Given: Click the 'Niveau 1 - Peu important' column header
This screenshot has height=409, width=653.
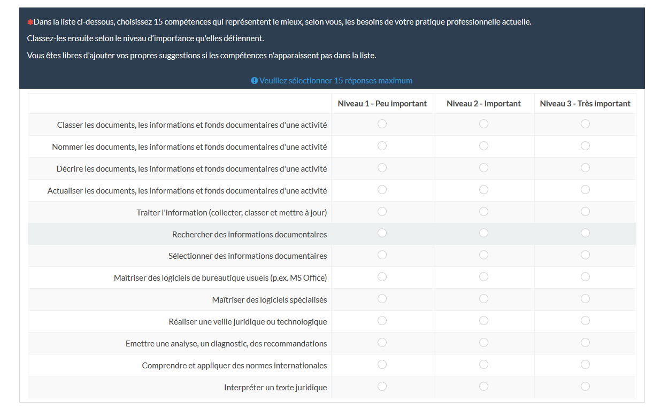Looking at the screenshot, I should pyautogui.click(x=382, y=104).
